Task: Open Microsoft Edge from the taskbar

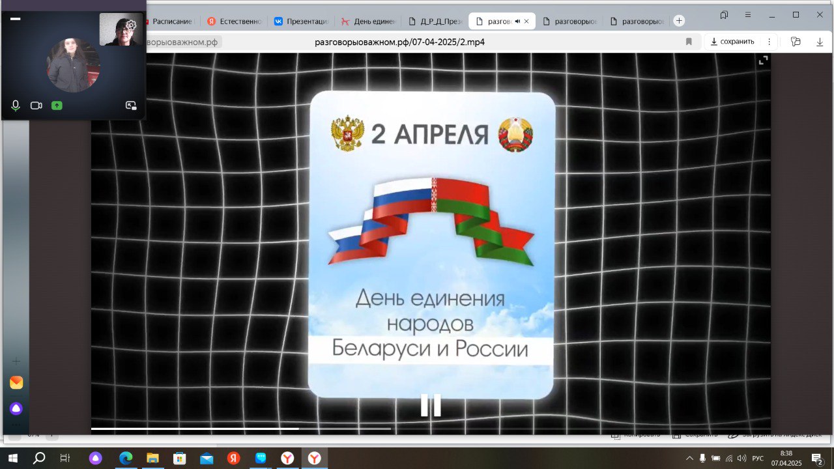Action: [125, 459]
